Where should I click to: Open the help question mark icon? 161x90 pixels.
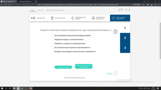coord(115,32)
